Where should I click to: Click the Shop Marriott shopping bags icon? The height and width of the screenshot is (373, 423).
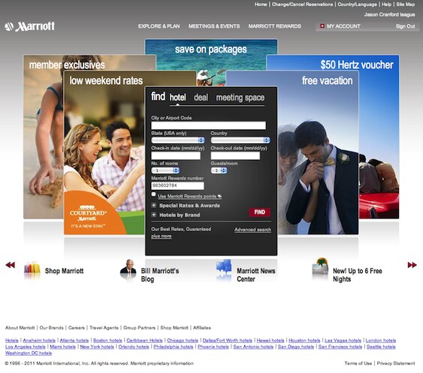pyautogui.click(x=32, y=269)
